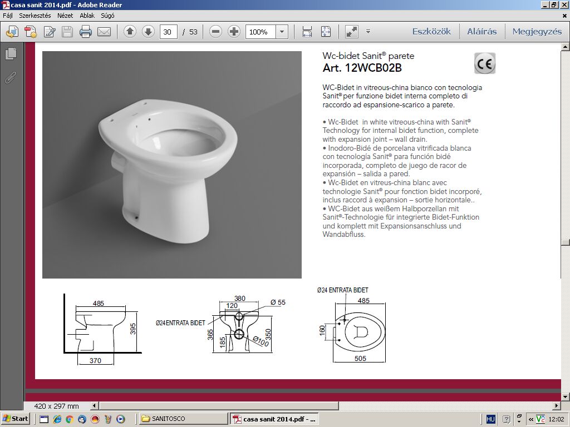This screenshot has width=570, height=427.
Task: Zoom in with the plus button
Action: click(x=234, y=32)
